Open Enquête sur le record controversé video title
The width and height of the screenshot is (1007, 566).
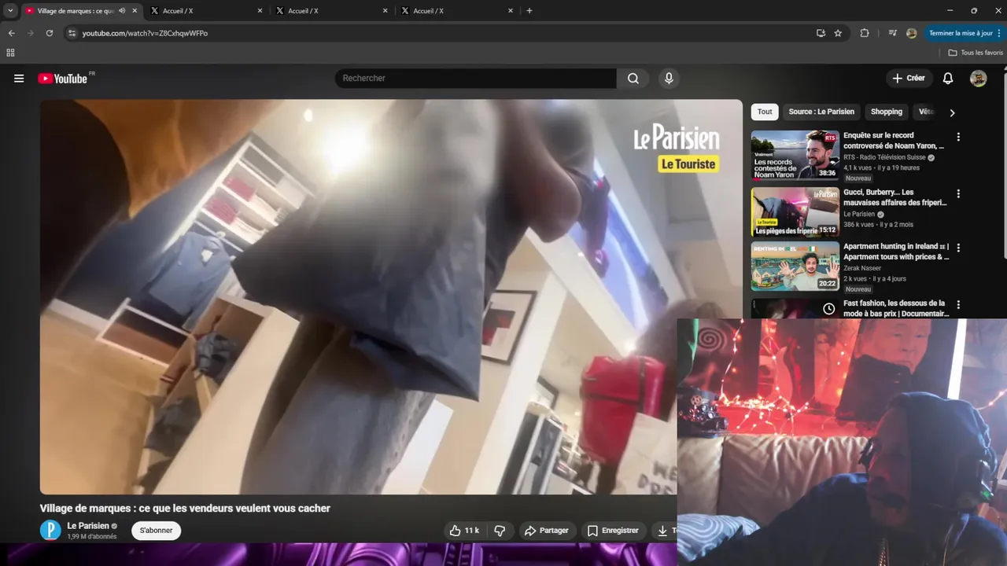(x=894, y=141)
